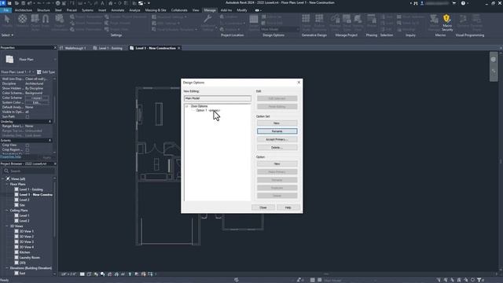Viewport: 503px width, 283px height.
Task: Collapse the 3D Views browser group
Action: point(7,226)
